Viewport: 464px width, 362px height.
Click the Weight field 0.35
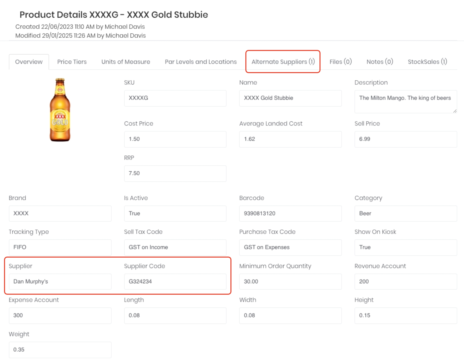[x=60, y=350]
